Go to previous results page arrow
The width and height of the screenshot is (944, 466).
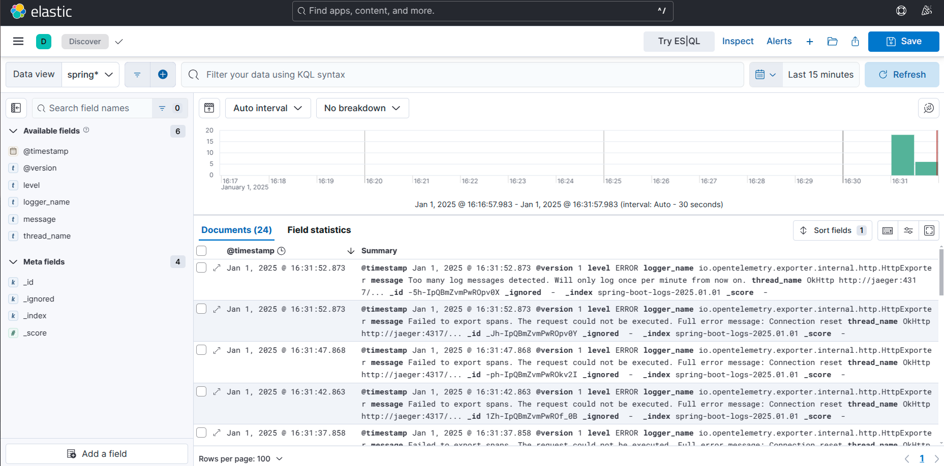coord(907,459)
